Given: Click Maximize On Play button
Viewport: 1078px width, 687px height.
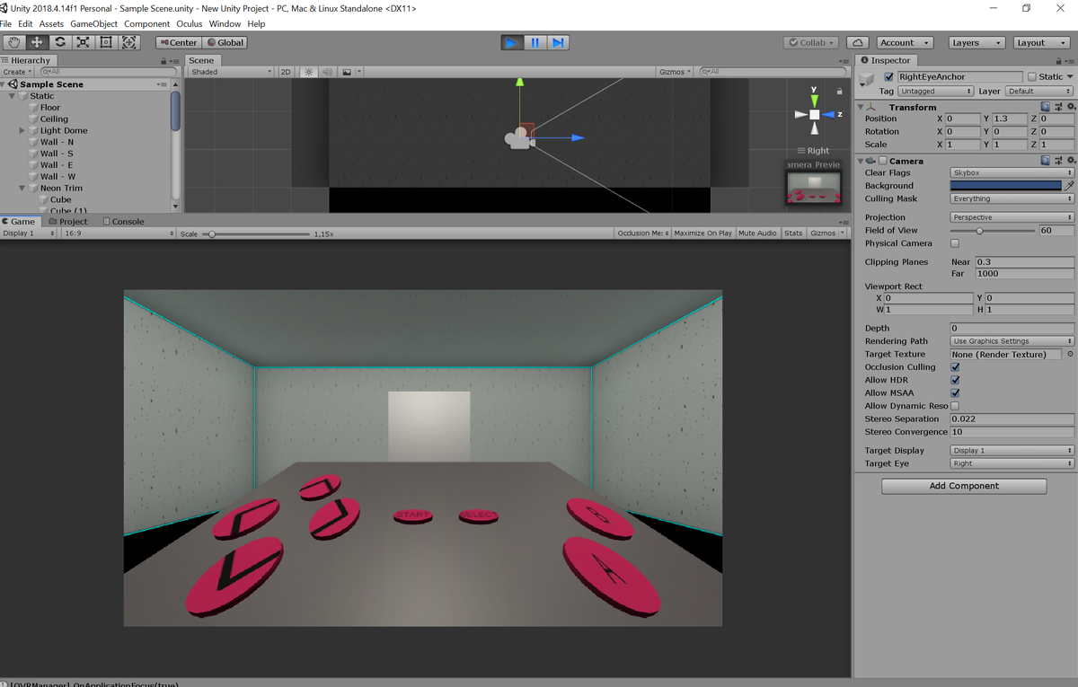Looking at the screenshot, I should (x=702, y=233).
